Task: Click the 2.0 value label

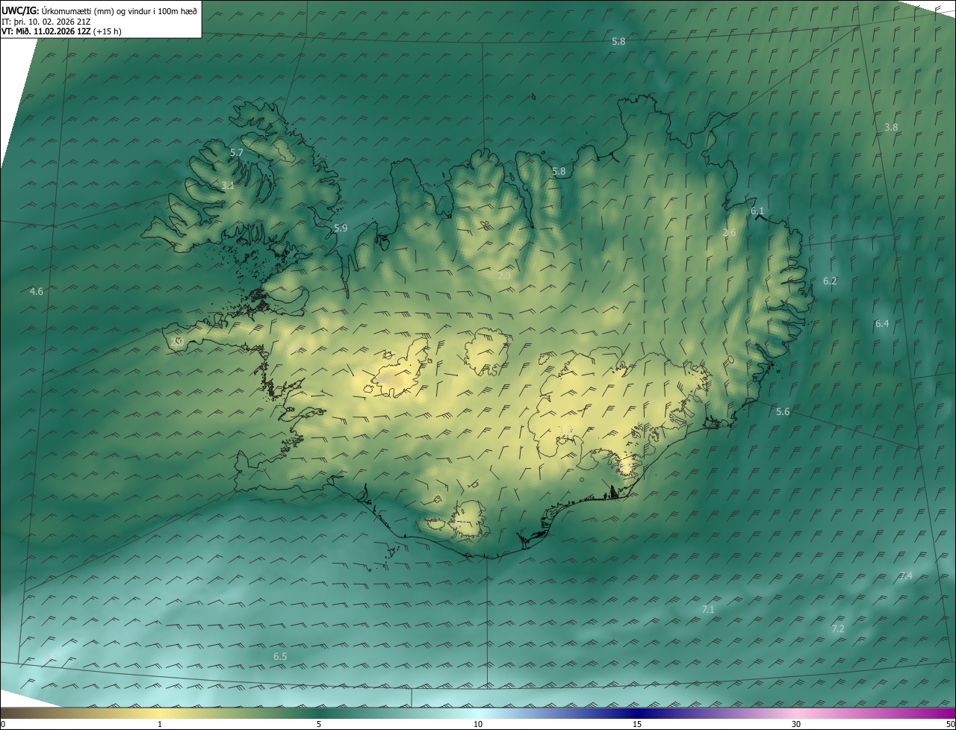Action: (176, 342)
